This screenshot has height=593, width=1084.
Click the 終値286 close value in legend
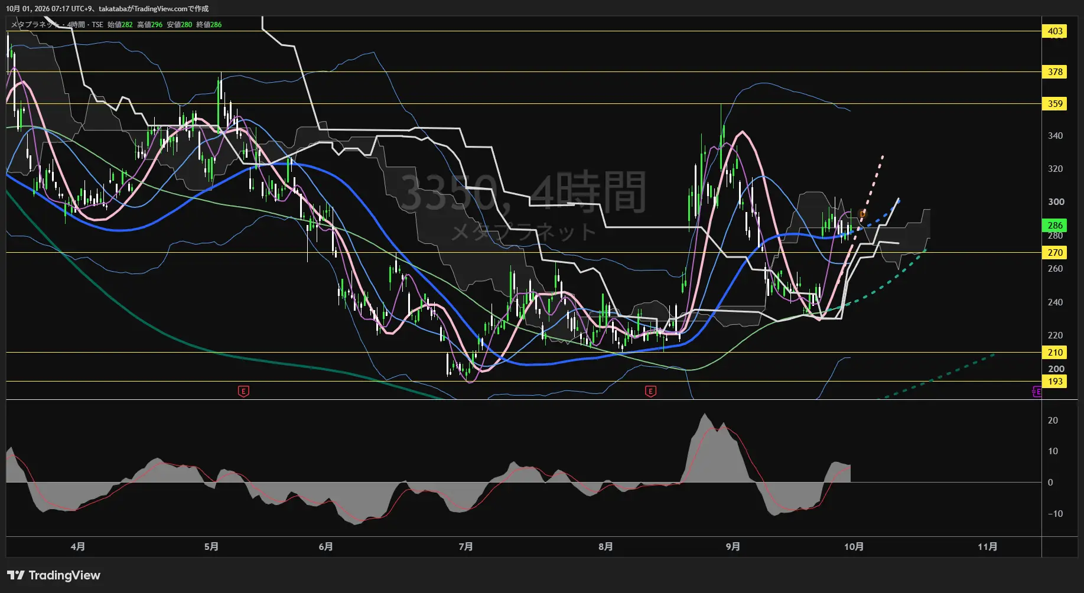pyautogui.click(x=209, y=25)
